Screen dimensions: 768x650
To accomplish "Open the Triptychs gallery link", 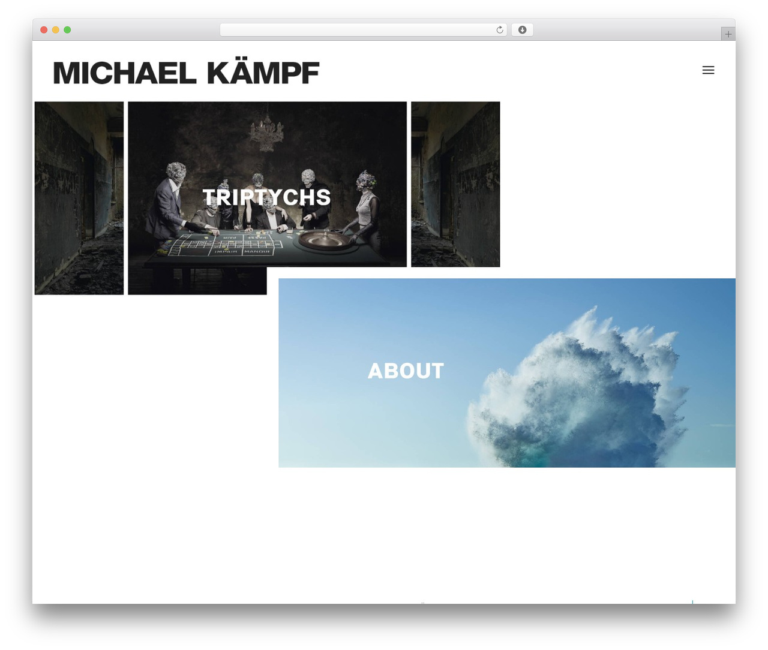I will (x=266, y=197).
